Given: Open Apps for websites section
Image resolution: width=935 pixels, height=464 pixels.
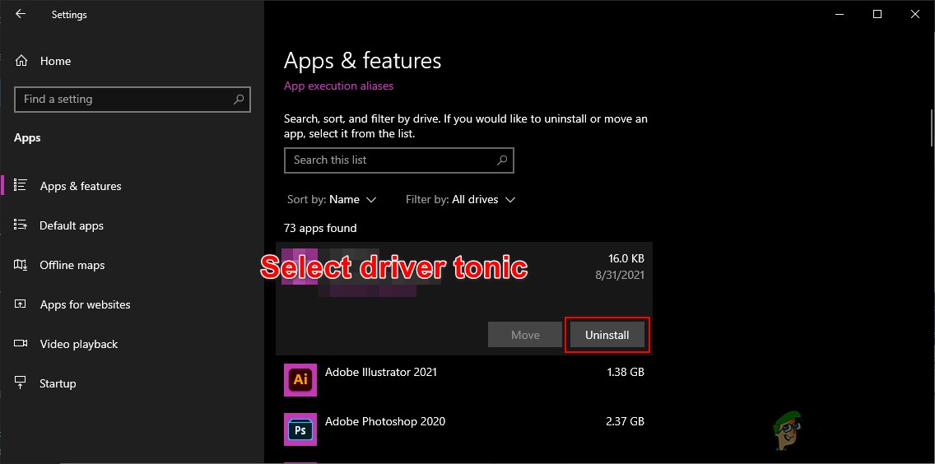Looking at the screenshot, I should click(86, 304).
